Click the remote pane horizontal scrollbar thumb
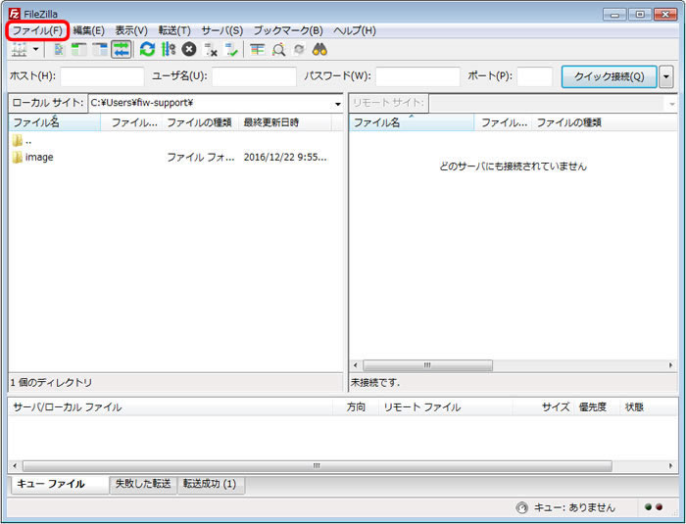 [x=427, y=365]
